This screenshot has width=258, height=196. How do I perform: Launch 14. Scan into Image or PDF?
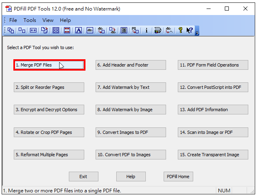(213, 132)
